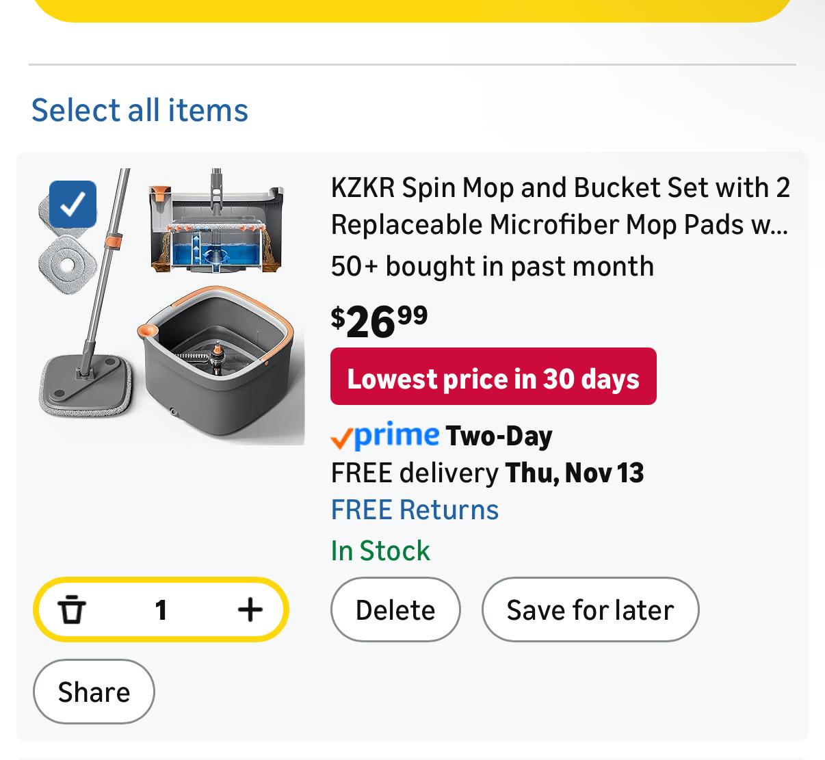Image resolution: width=825 pixels, height=760 pixels.
Task: Click the In Stock status text
Action: point(380,551)
